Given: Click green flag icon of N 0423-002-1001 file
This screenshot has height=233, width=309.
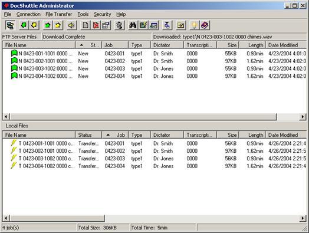Looking at the screenshot, I should (14, 61).
